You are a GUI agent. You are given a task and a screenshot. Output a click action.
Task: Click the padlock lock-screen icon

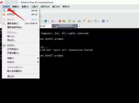(x=74, y=21)
